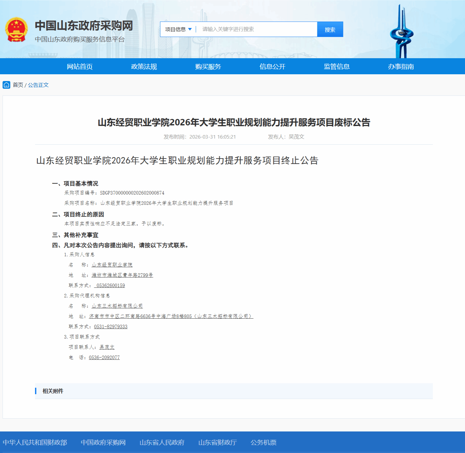465x453 pixels.
Task: Click the 首页 breadcrumb link
Action: click(x=18, y=85)
